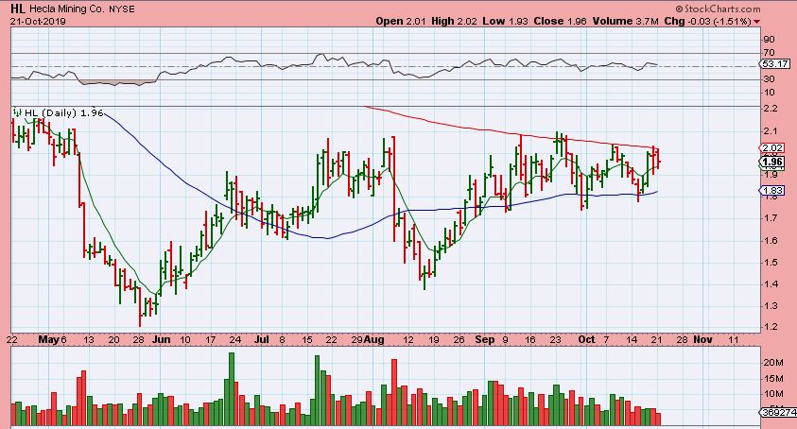Click the 1.4 price axis label
Screen dimensions: 797x429
pyautogui.click(x=771, y=284)
